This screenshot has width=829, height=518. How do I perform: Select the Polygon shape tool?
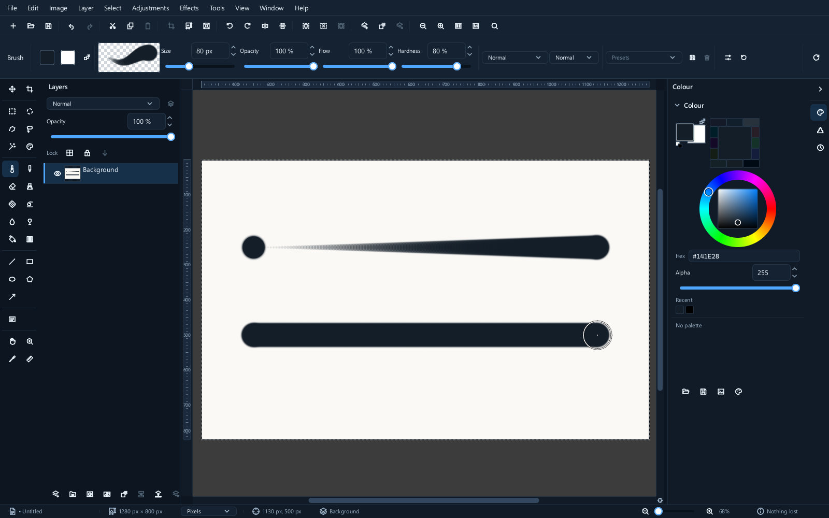30,279
